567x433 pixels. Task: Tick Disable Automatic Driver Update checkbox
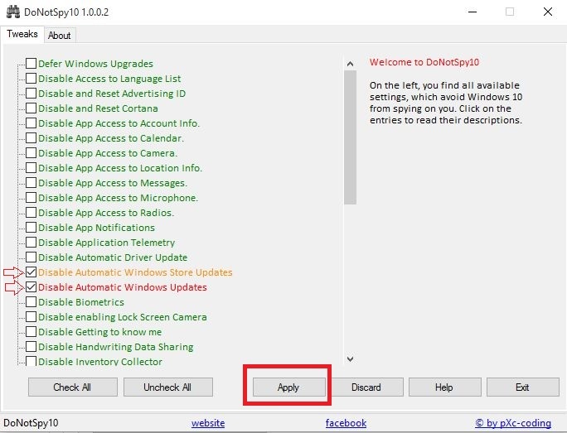click(31, 257)
